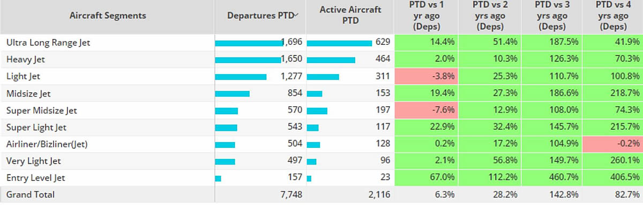Select the PTD vs 1 yr ago header

coord(425,15)
